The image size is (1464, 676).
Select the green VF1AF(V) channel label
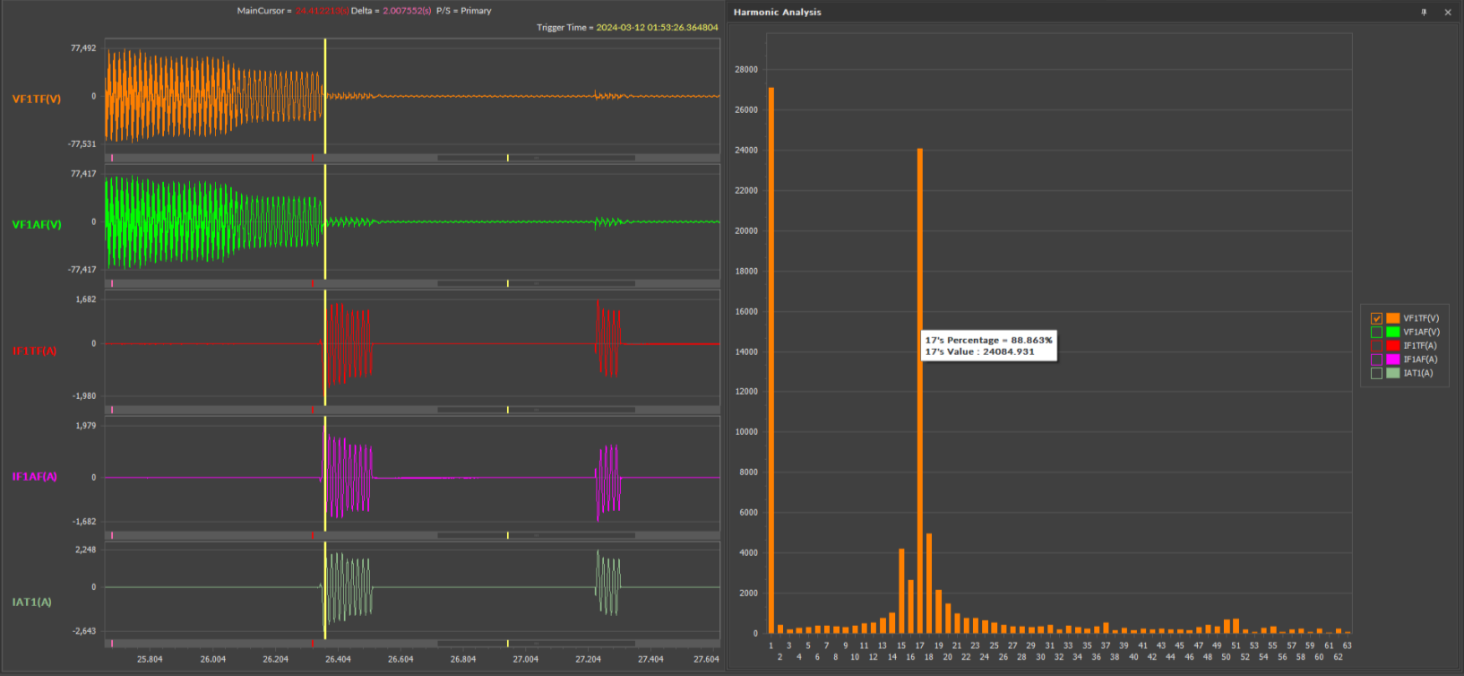(37, 225)
